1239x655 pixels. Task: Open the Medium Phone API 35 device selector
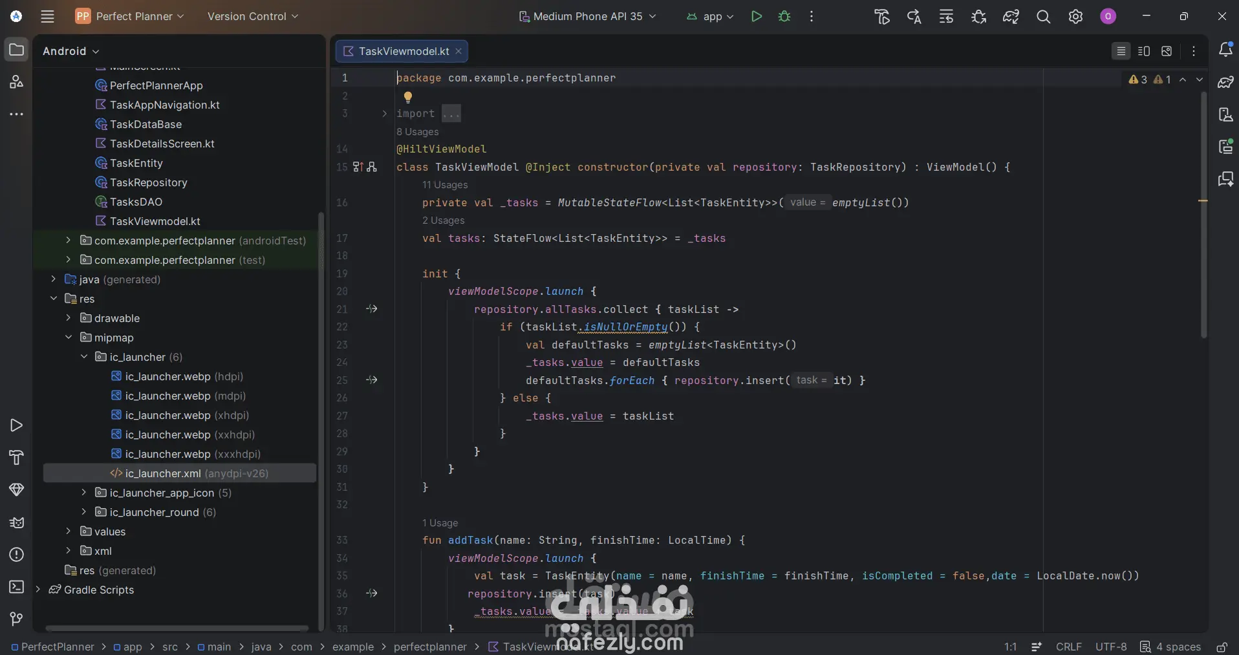(x=587, y=16)
